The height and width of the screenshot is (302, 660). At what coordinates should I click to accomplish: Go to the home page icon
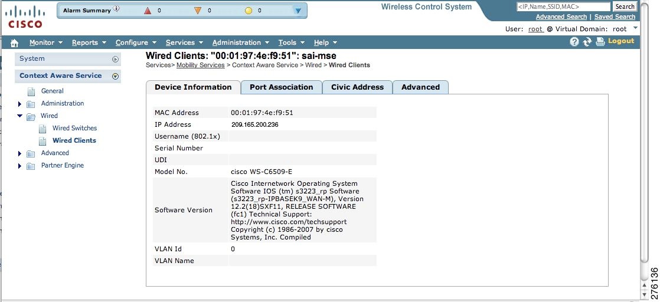point(15,42)
